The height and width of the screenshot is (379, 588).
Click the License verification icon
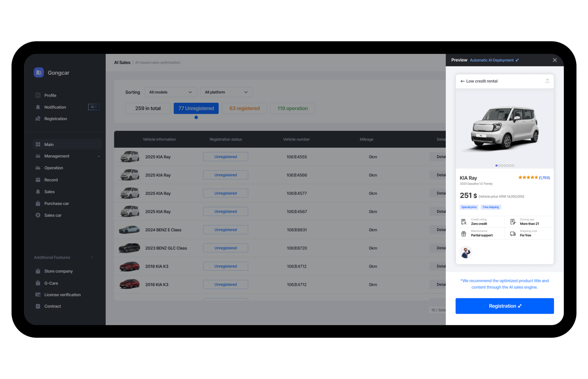point(38,295)
